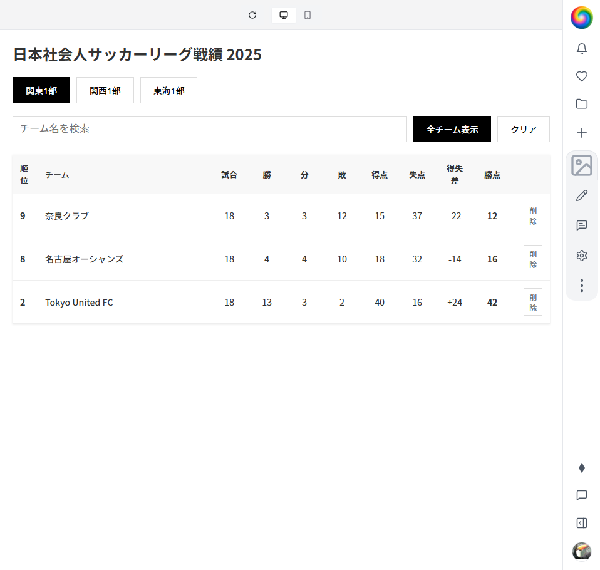Screen dimensions: 600x570
Task: Open the settings gear icon
Action: 581,256
